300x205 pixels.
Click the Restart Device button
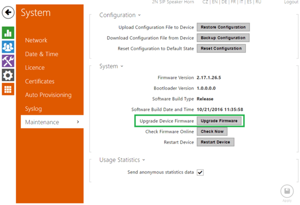tap(216, 142)
